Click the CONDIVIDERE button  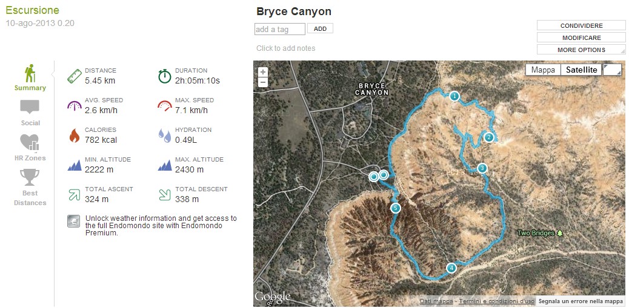(x=581, y=25)
